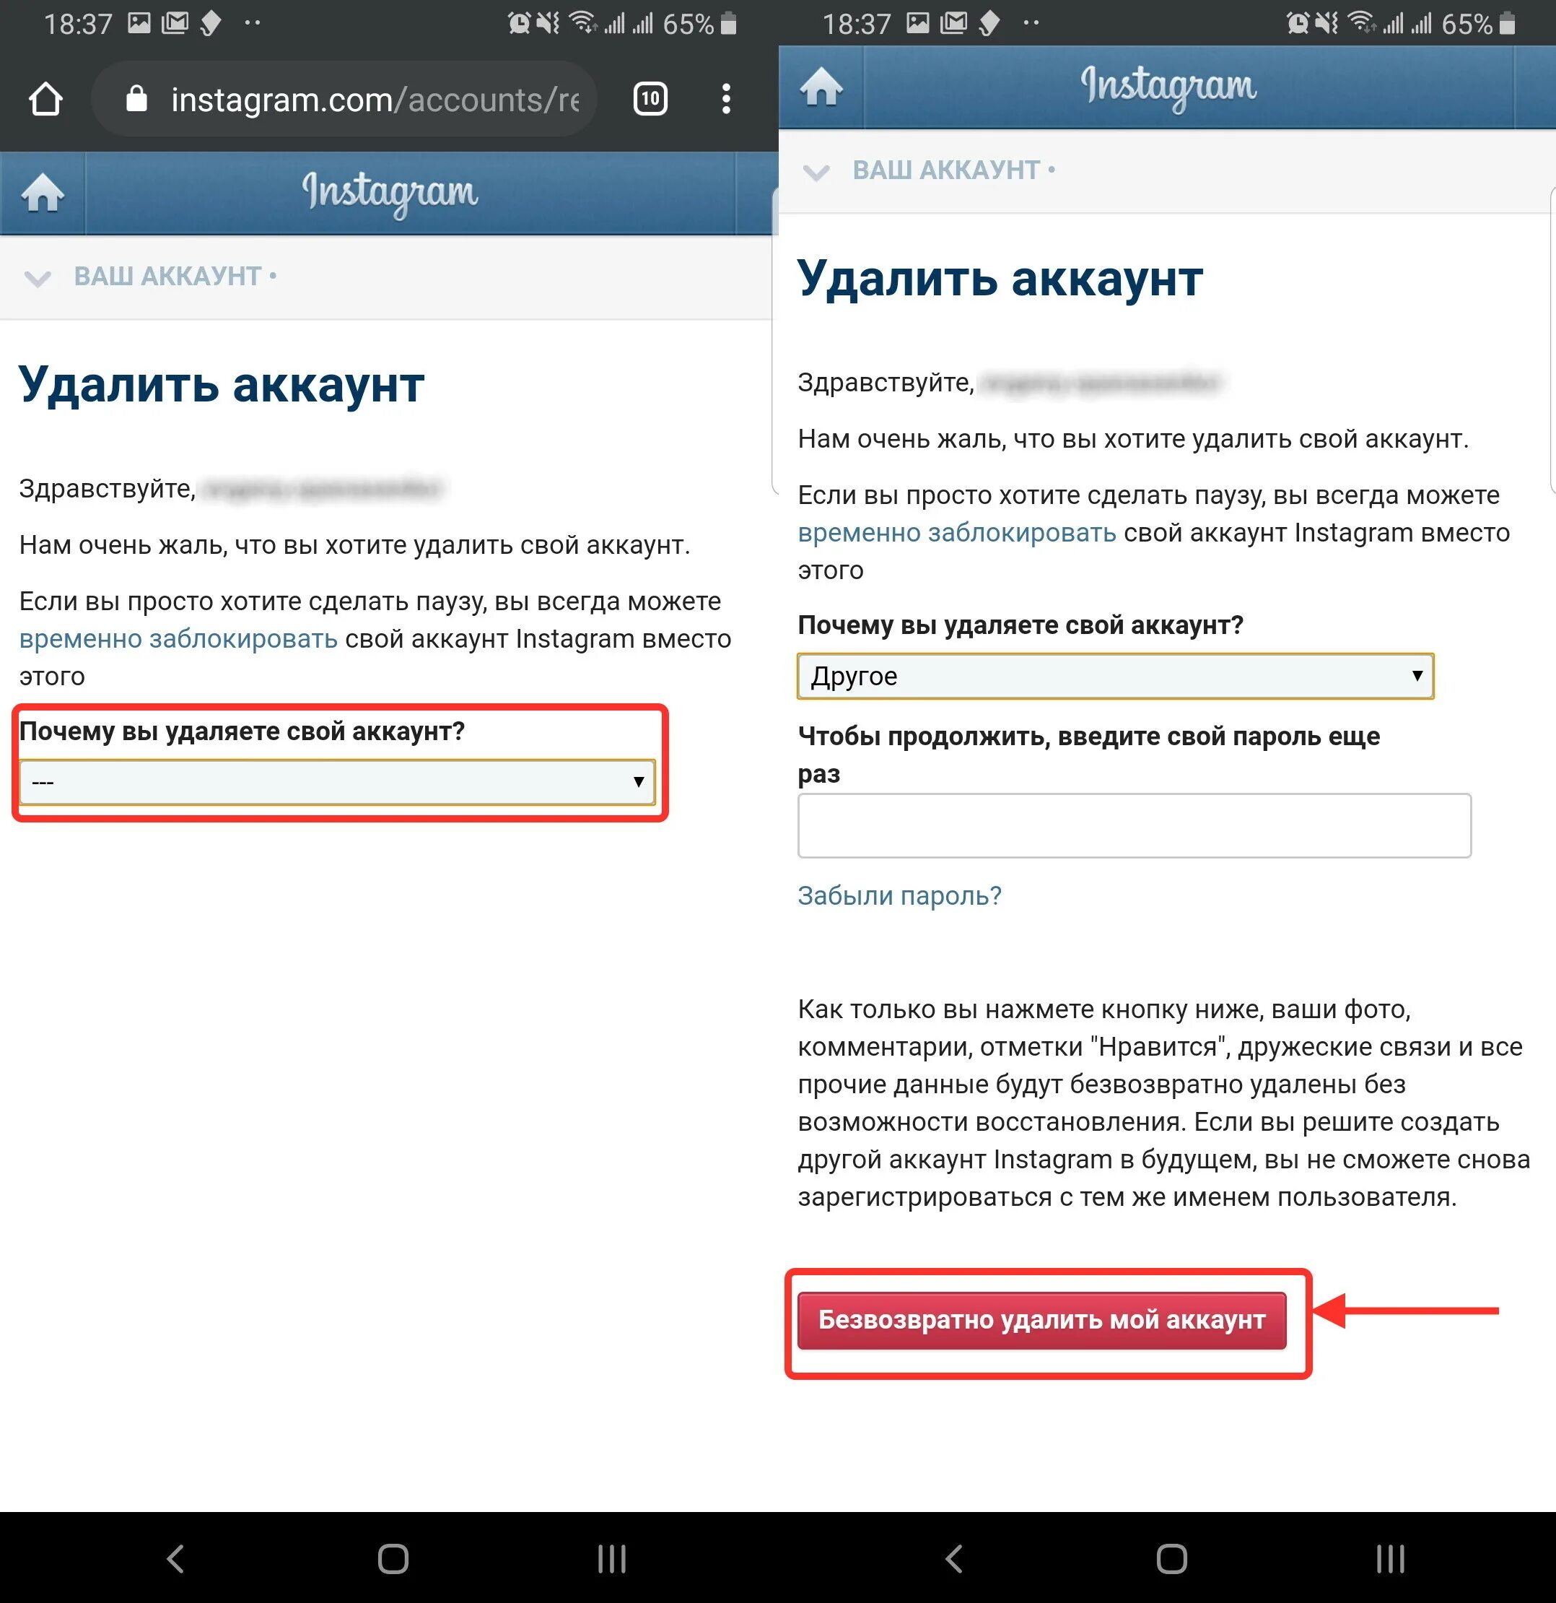Open the tab switcher showing 10 tabs

pyautogui.click(x=650, y=100)
